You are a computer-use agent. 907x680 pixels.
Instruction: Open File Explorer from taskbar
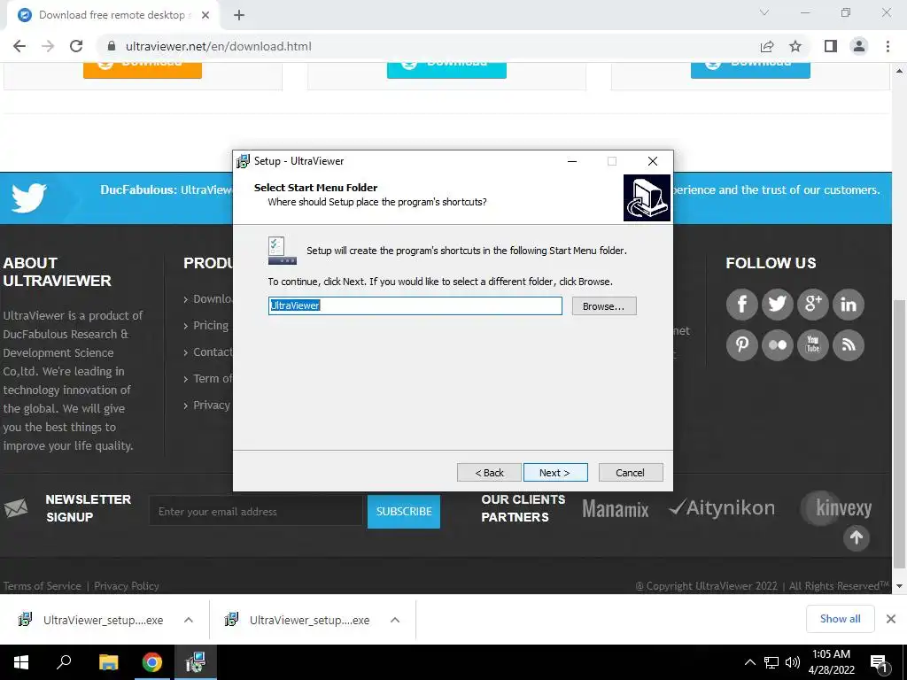108,662
